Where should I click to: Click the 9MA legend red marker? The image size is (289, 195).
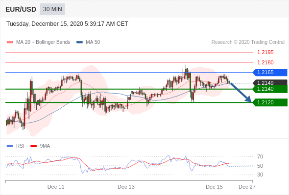coord(33,146)
